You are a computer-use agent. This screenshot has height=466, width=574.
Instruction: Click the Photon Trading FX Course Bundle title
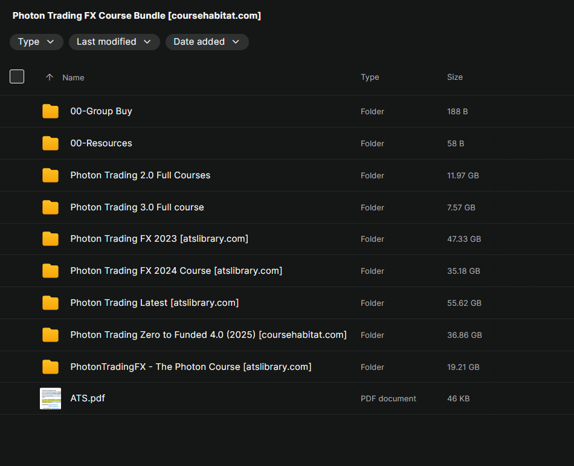(x=137, y=16)
